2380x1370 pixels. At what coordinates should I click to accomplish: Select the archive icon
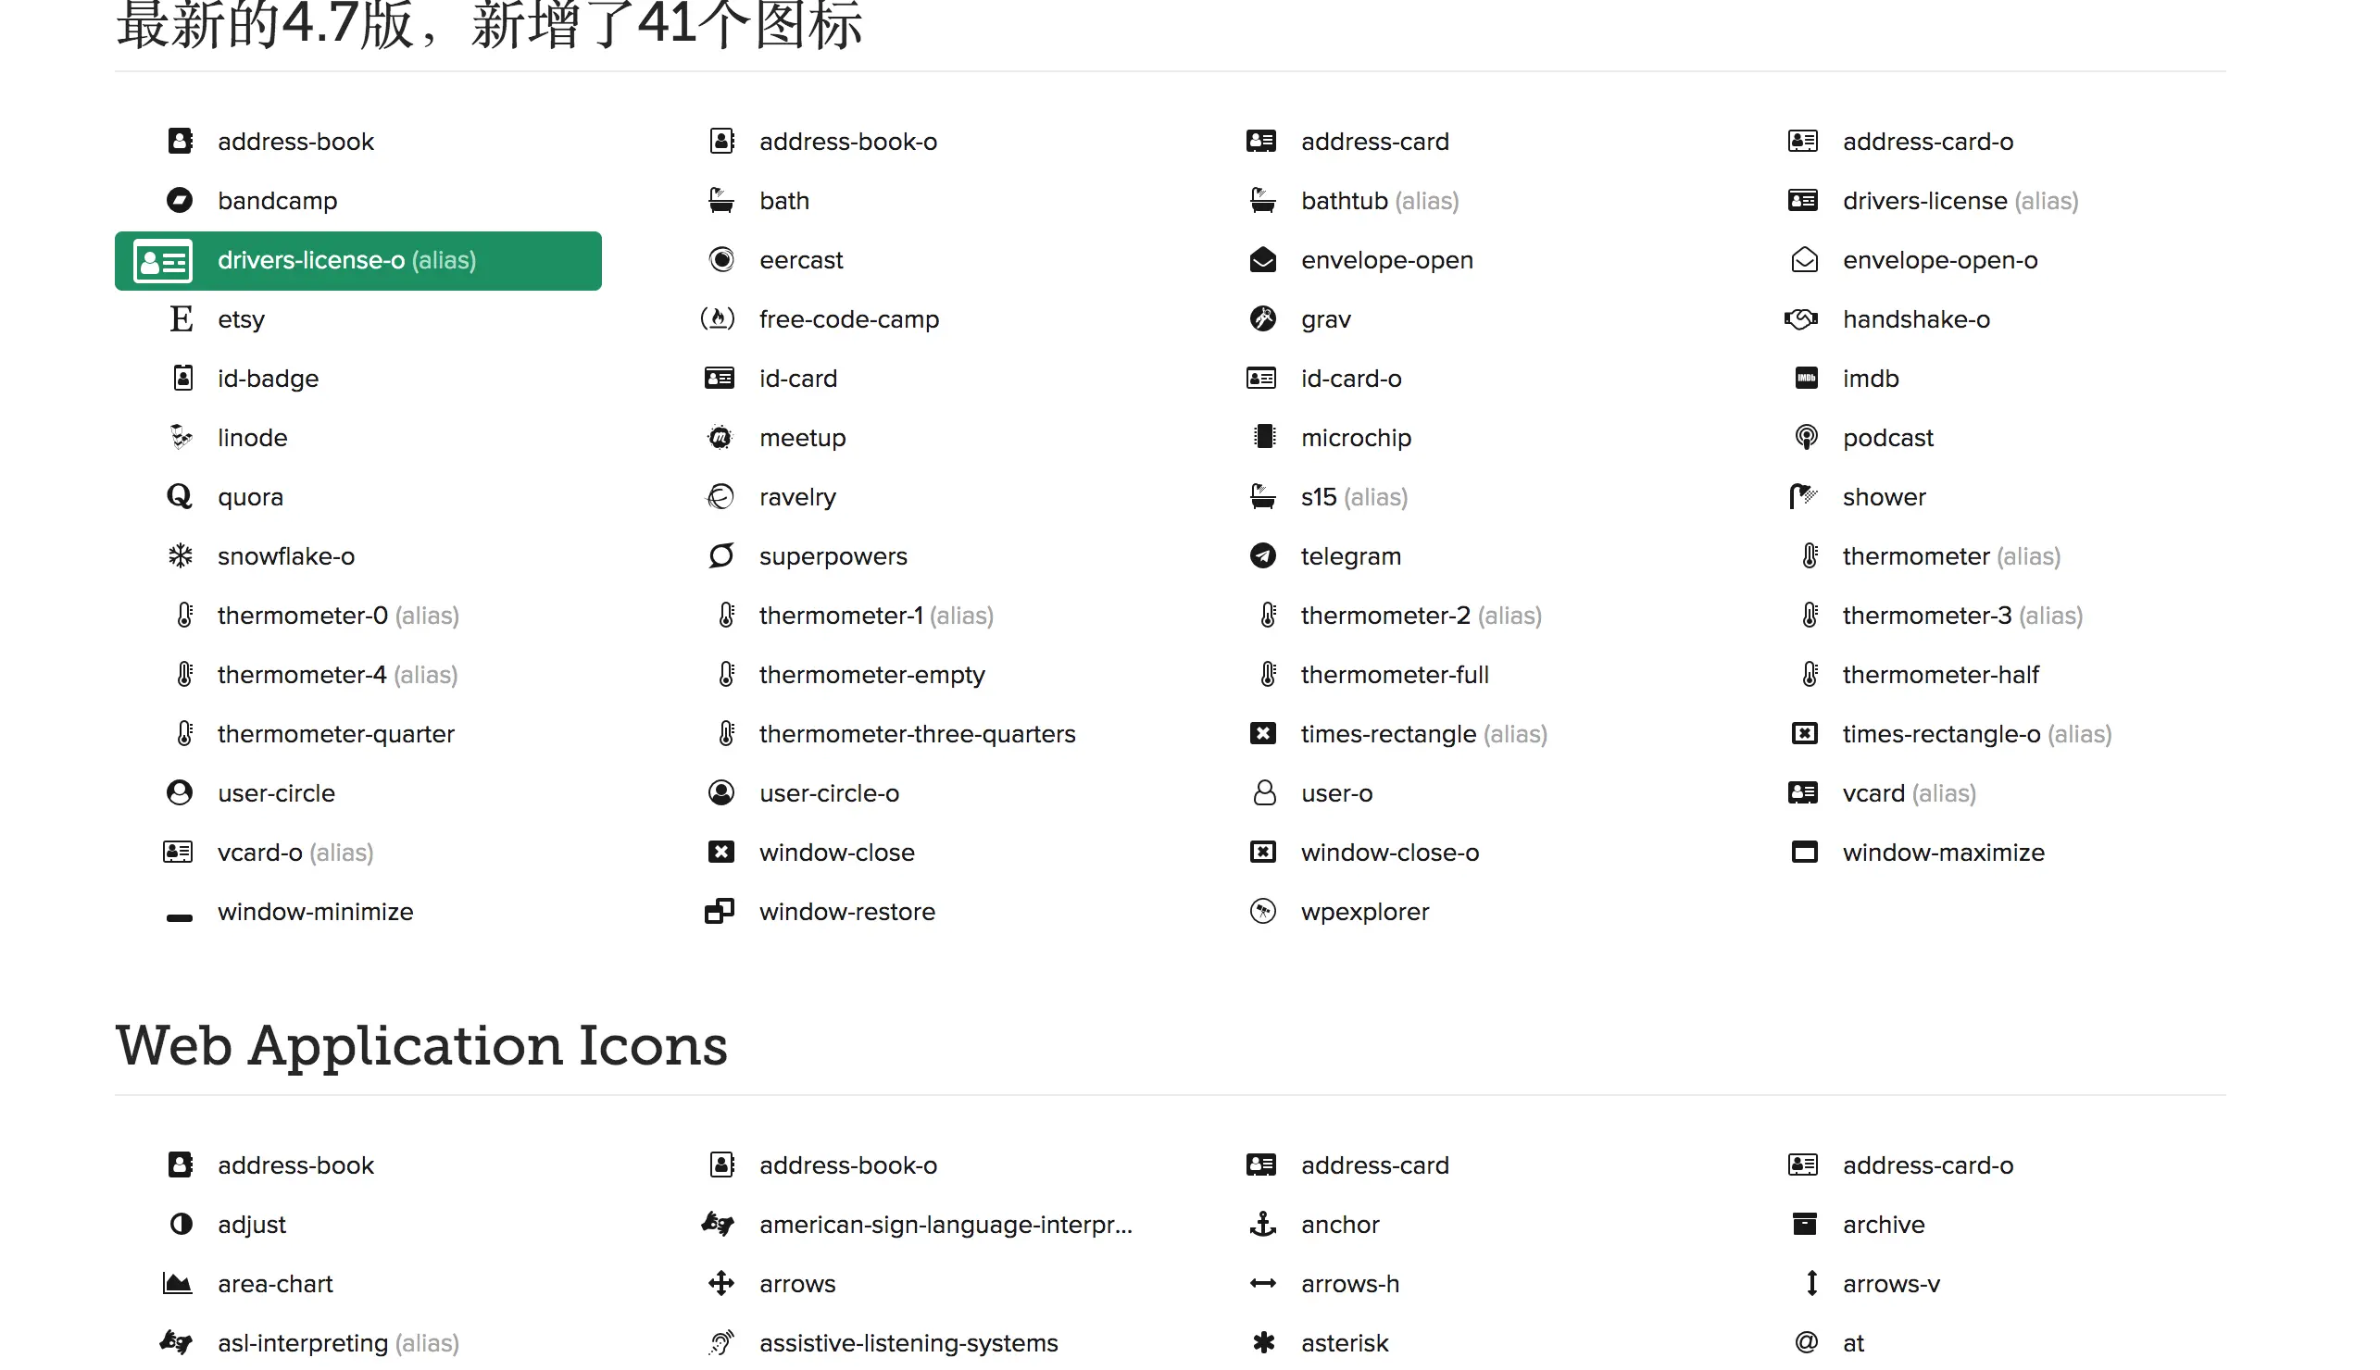1803,1224
